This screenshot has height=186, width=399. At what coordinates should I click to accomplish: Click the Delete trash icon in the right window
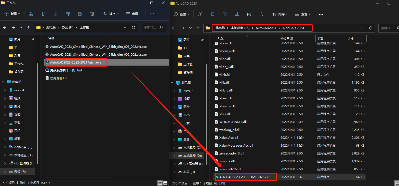(261, 14)
